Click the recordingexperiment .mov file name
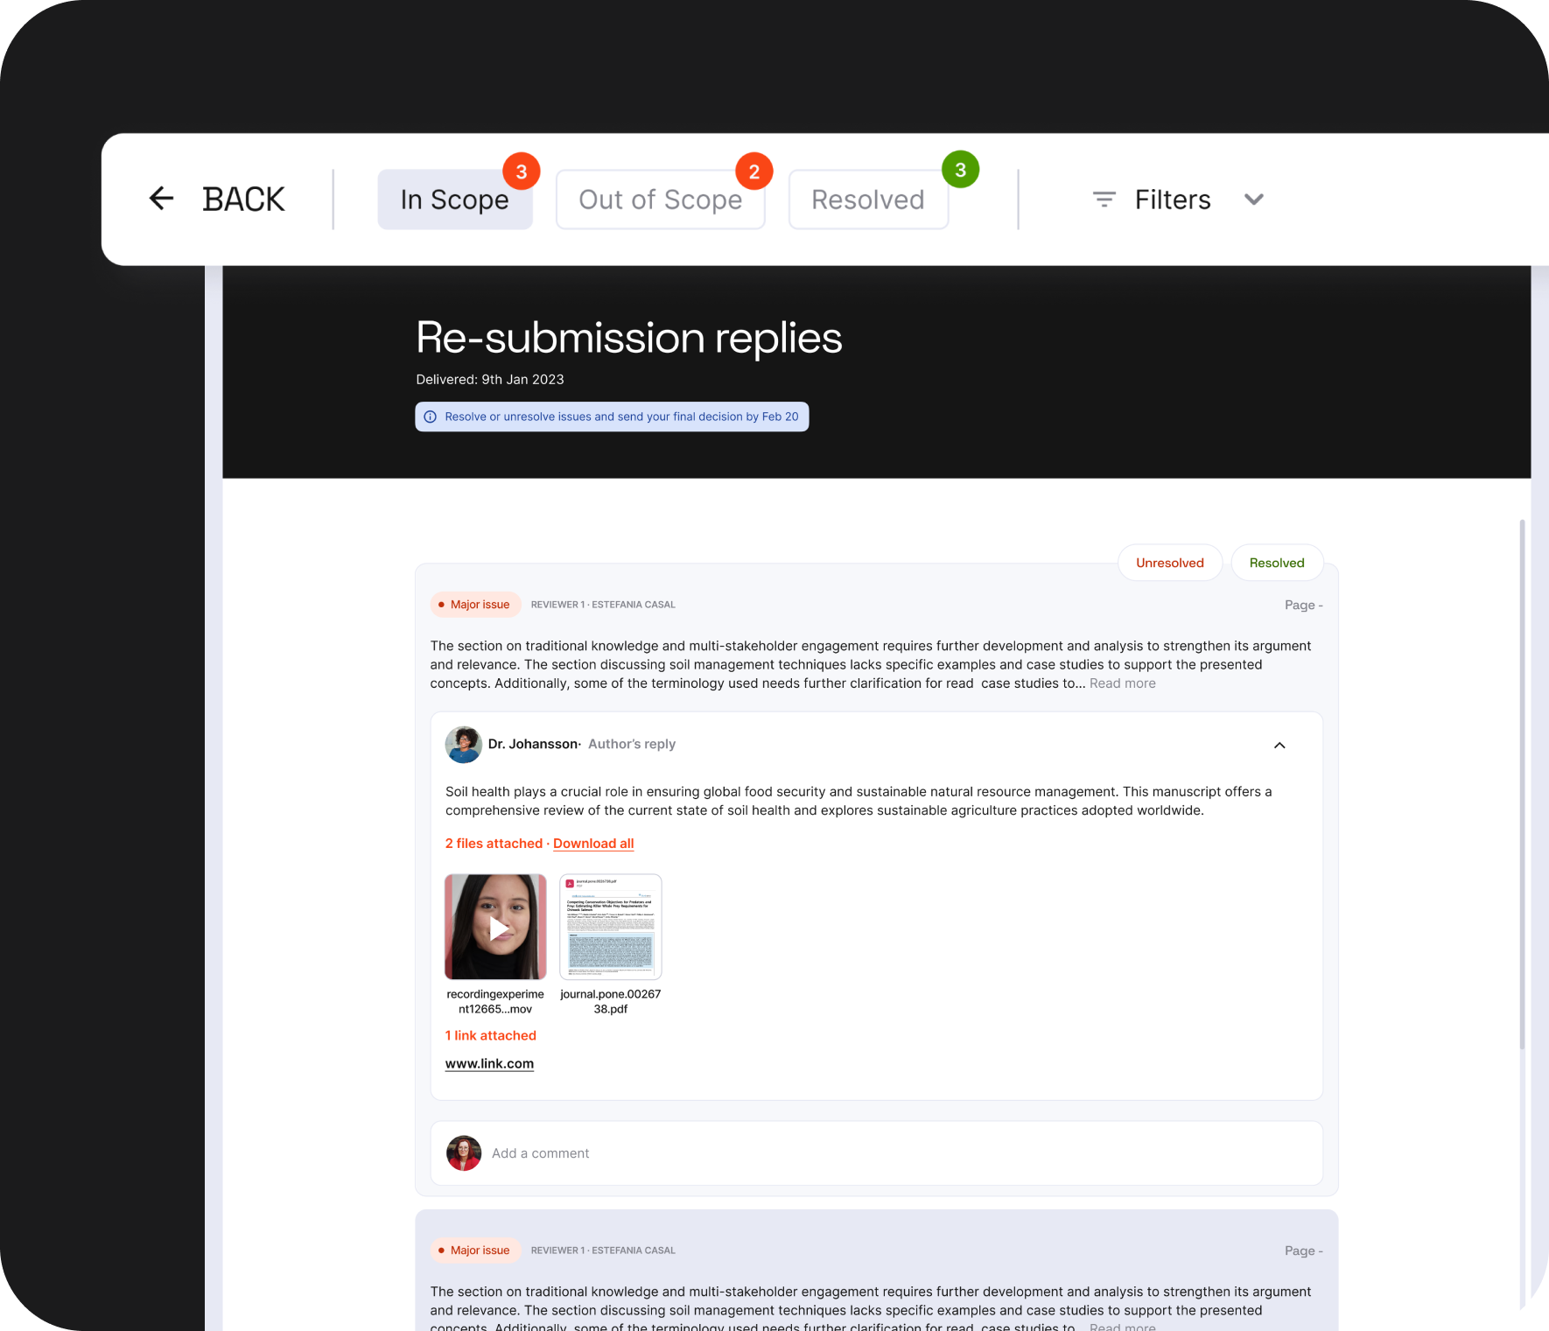 coord(495,1001)
